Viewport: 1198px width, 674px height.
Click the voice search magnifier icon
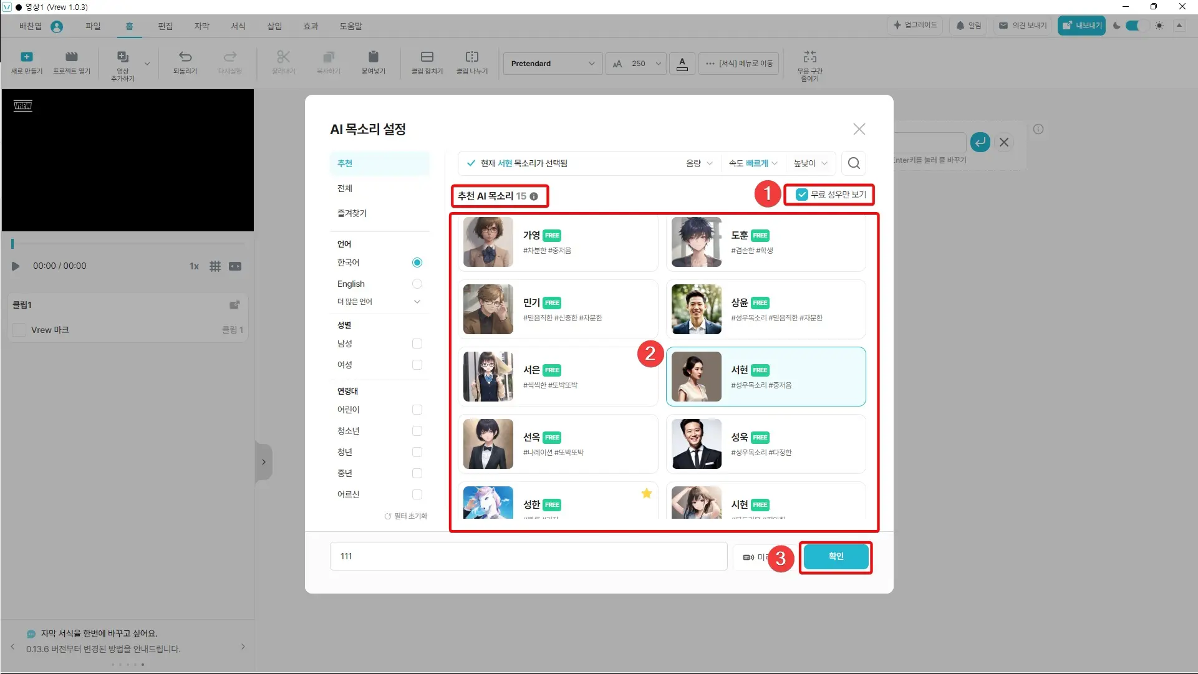[854, 163]
